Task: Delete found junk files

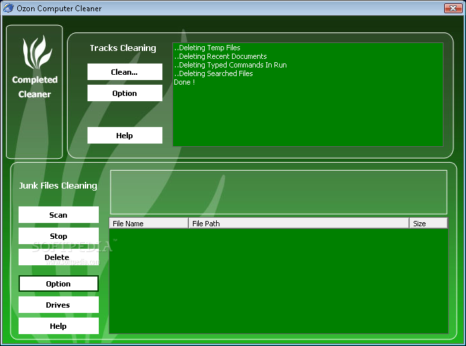Action: 58,257
